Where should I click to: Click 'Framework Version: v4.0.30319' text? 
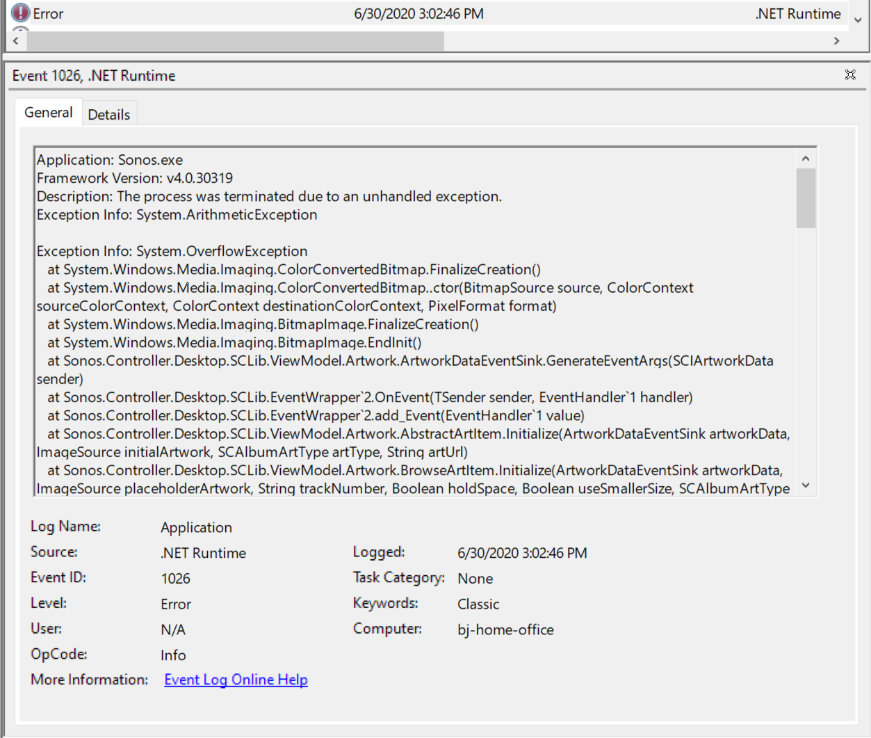tap(135, 178)
